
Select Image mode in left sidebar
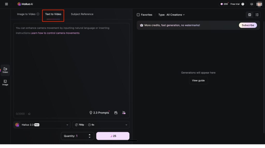tap(5, 82)
